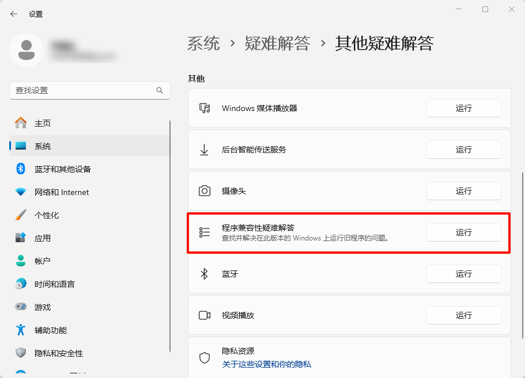Click the 后台智能传送服务 download icon
525x378 pixels.
[x=204, y=150]
